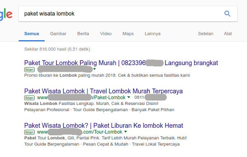Viewport: 247px width, 157px height.
Task: Click the Iklan badge beside .com/Tour-Lombok
Action: coord(29,132)
